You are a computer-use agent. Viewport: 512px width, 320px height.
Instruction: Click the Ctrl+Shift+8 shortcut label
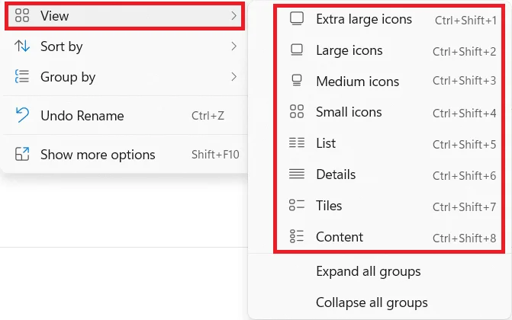click(x=465, y=238)
